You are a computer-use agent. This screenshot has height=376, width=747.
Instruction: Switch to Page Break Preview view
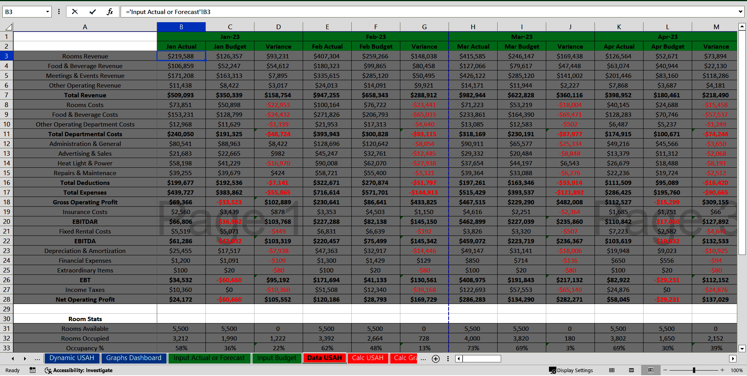click(x=651, y=370)
